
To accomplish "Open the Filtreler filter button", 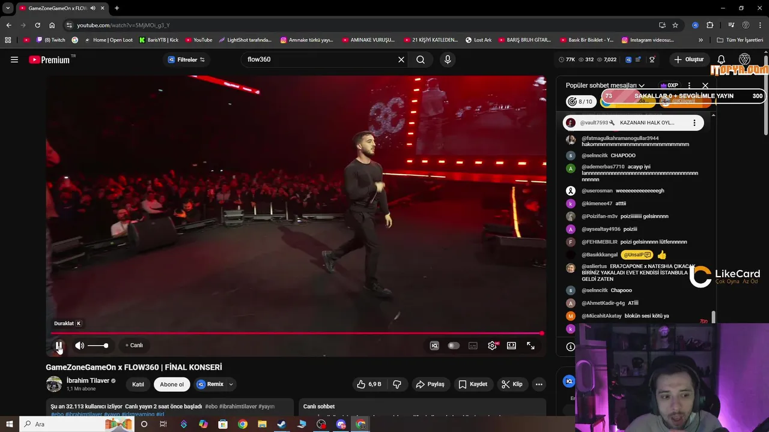I will [x=186, y=59].
